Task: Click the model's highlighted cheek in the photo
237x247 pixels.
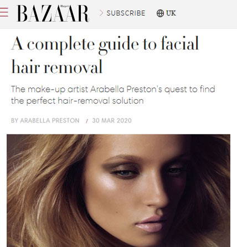Action: click(x=109, y=184)
